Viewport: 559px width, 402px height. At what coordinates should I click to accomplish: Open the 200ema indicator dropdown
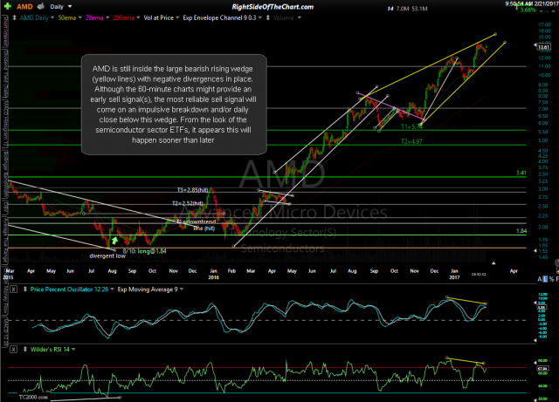[138, 17]
